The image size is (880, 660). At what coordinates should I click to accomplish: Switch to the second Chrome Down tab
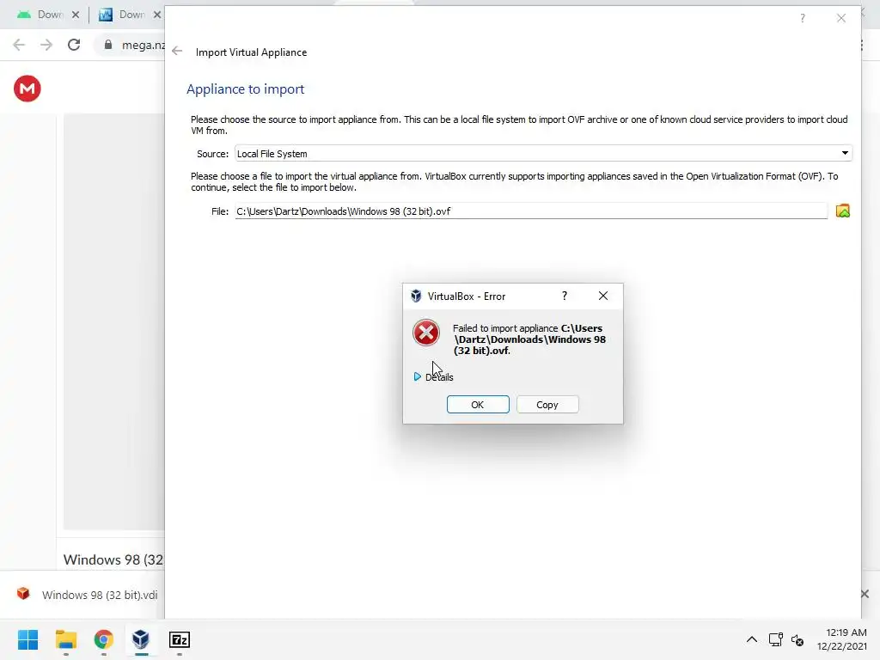click(122, 15)
